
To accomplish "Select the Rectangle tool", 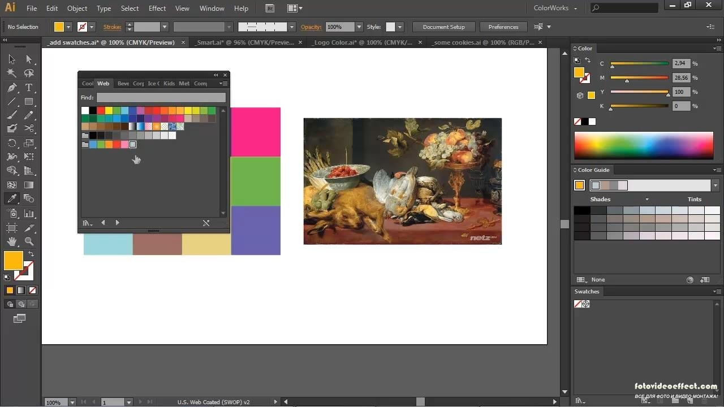I will pyautogui.click(x=29, y=102).
